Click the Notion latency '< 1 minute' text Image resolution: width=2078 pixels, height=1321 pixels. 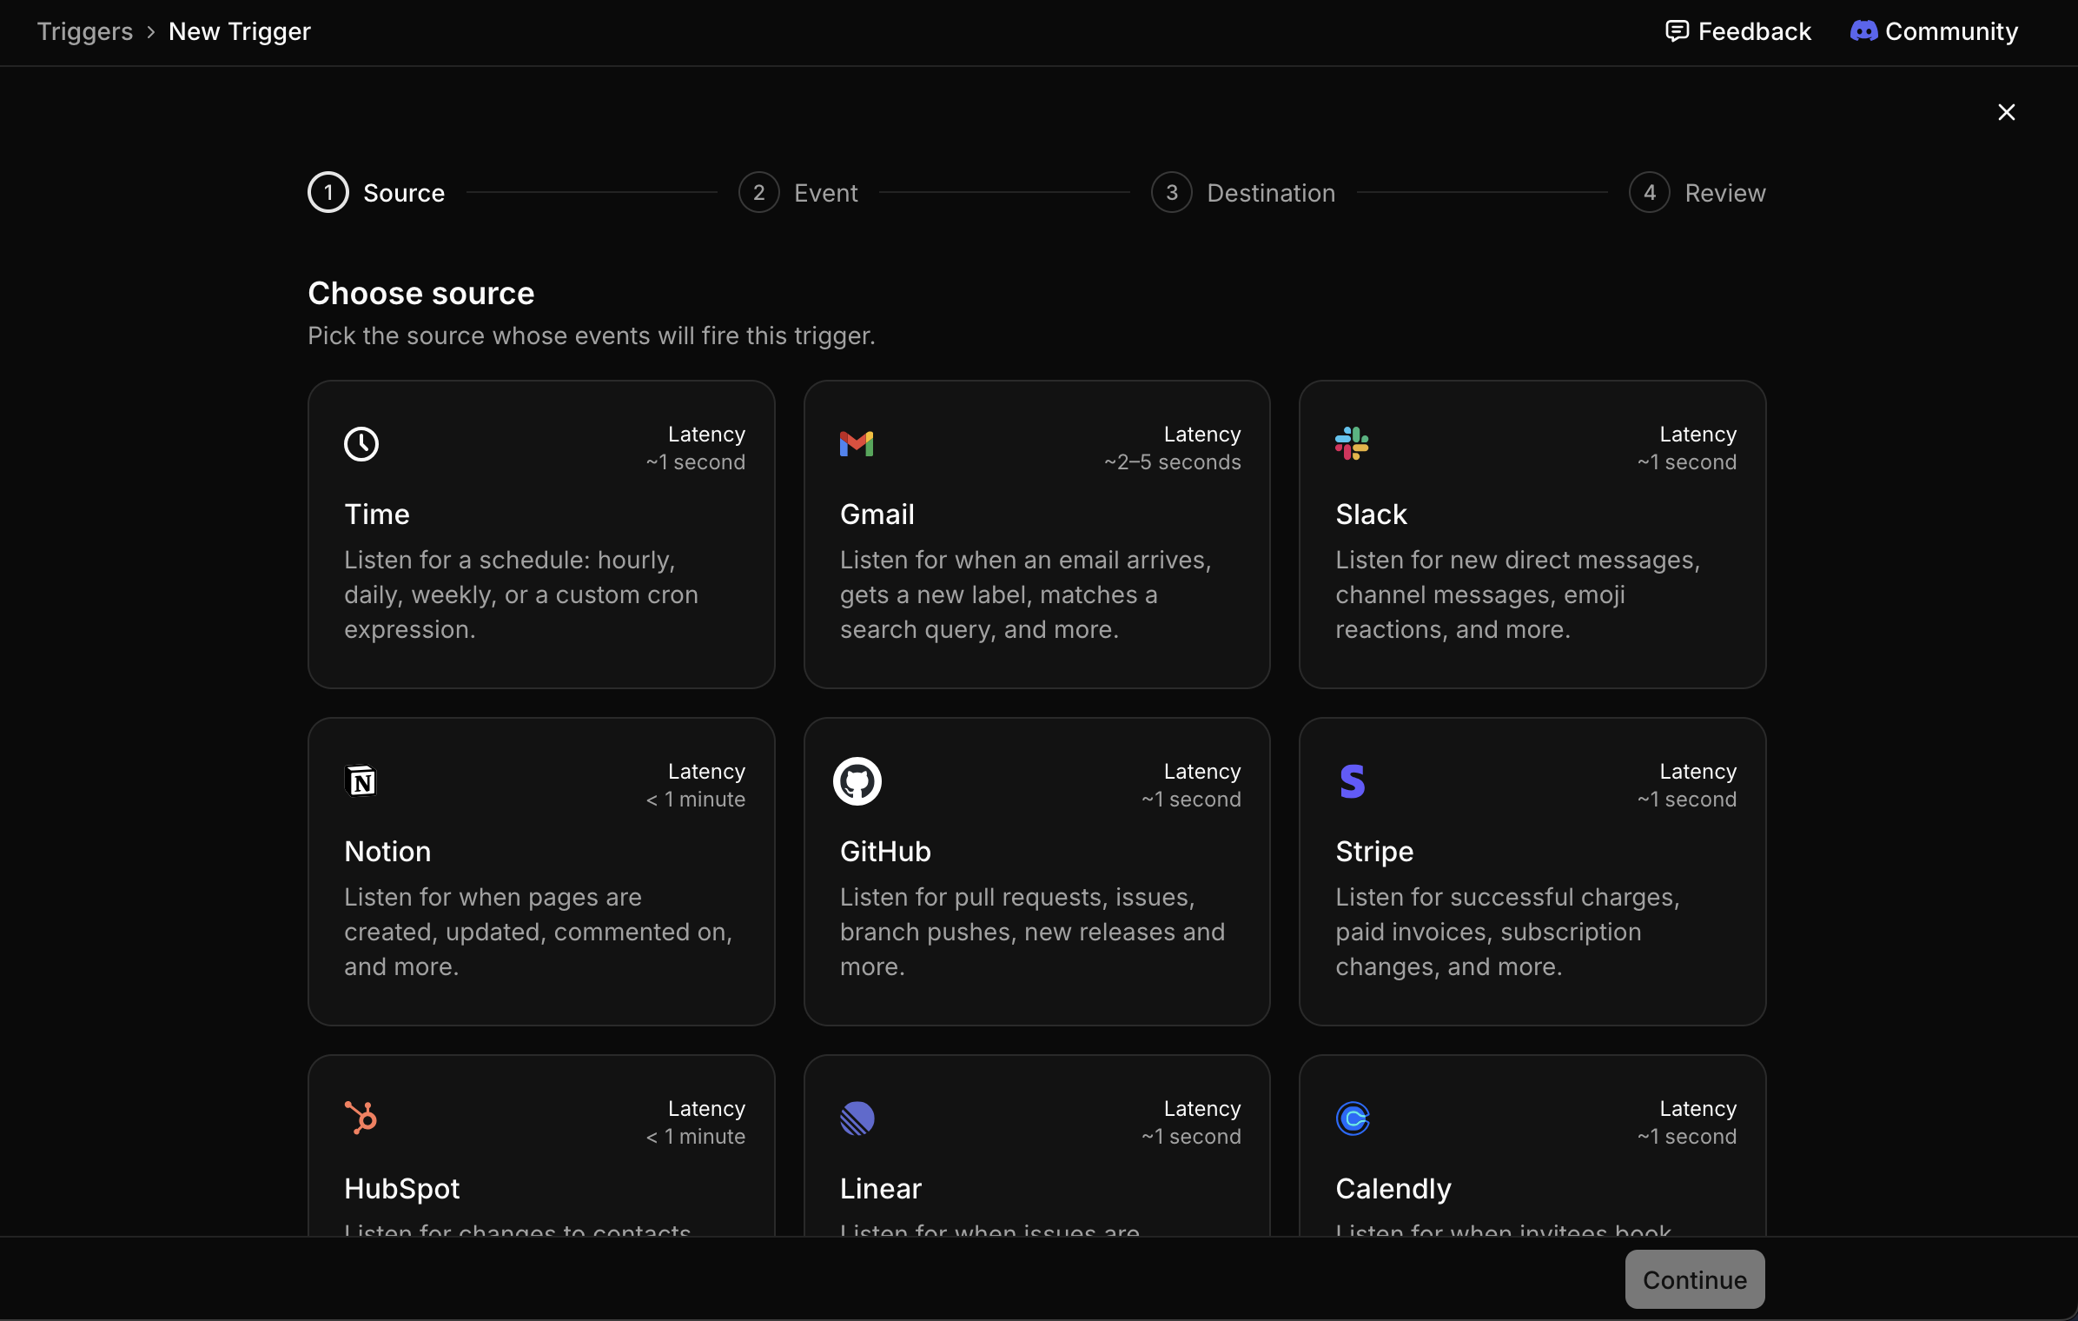[695, 800]
